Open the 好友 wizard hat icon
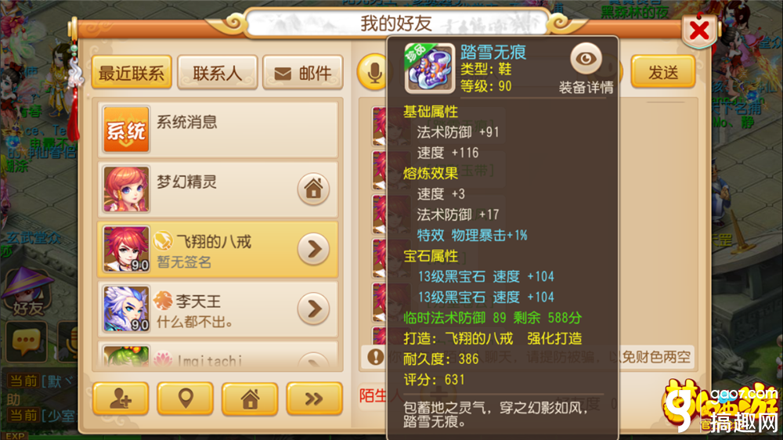Screen dimensions: 783x440 point(28,292)
